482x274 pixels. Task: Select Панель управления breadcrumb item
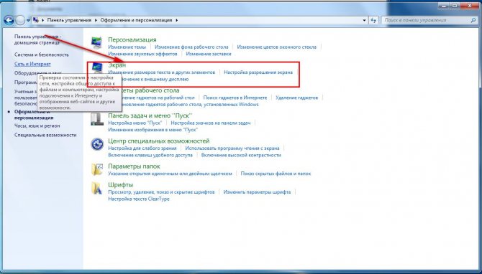coord(69,20)
